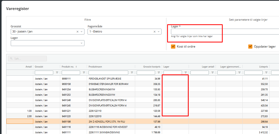This screenshot has height=134, width=279.
Task: Open the Lager filter dropdown
Action: 81,43
